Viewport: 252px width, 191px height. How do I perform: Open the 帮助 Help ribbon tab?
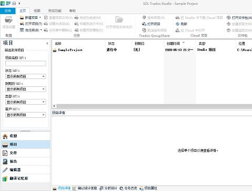click(x=72, y=11)
